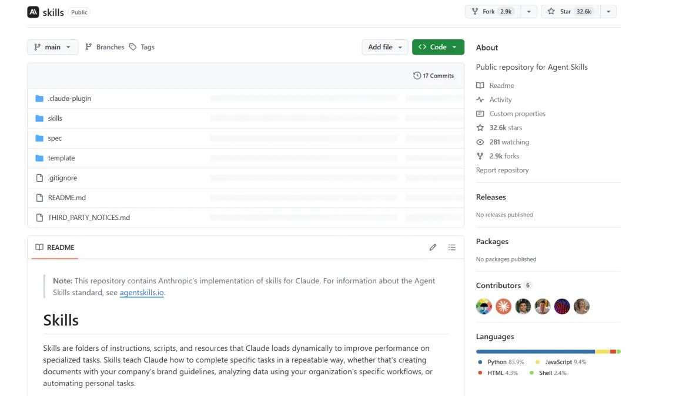Expand the main branch dropdown

[x=52, y=47]
